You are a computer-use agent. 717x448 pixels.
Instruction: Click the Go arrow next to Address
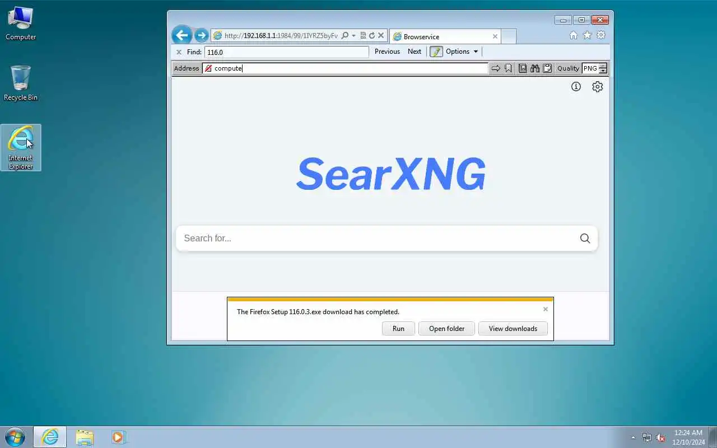496,68
